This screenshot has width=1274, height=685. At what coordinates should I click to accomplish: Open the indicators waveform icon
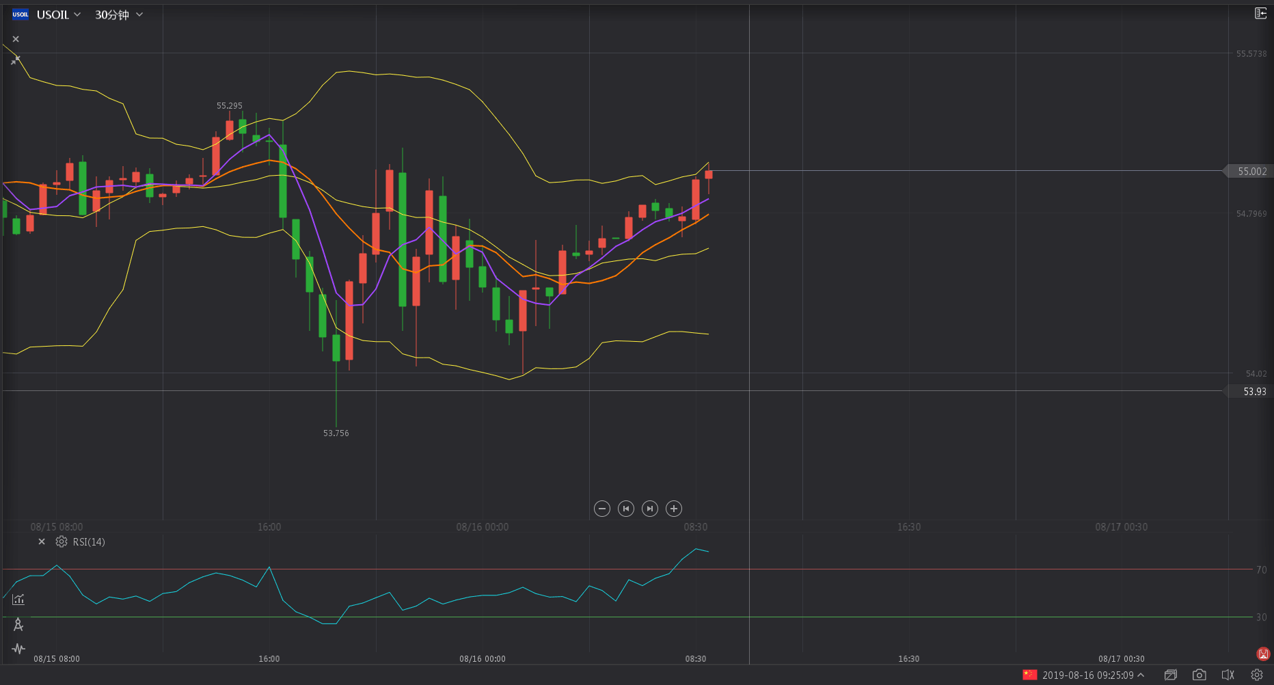click(x=18, y=649)
